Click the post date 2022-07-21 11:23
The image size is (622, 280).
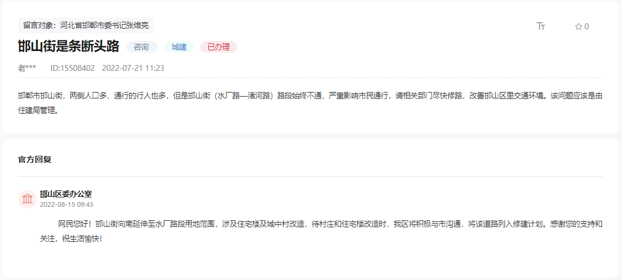coord(133,68)
